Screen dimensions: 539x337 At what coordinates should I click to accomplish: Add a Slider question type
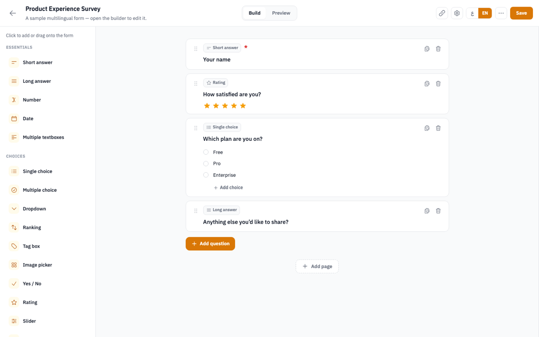[x=47, y=321]
